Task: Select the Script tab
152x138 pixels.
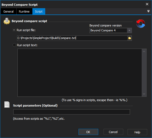Action: pos(39,11)
